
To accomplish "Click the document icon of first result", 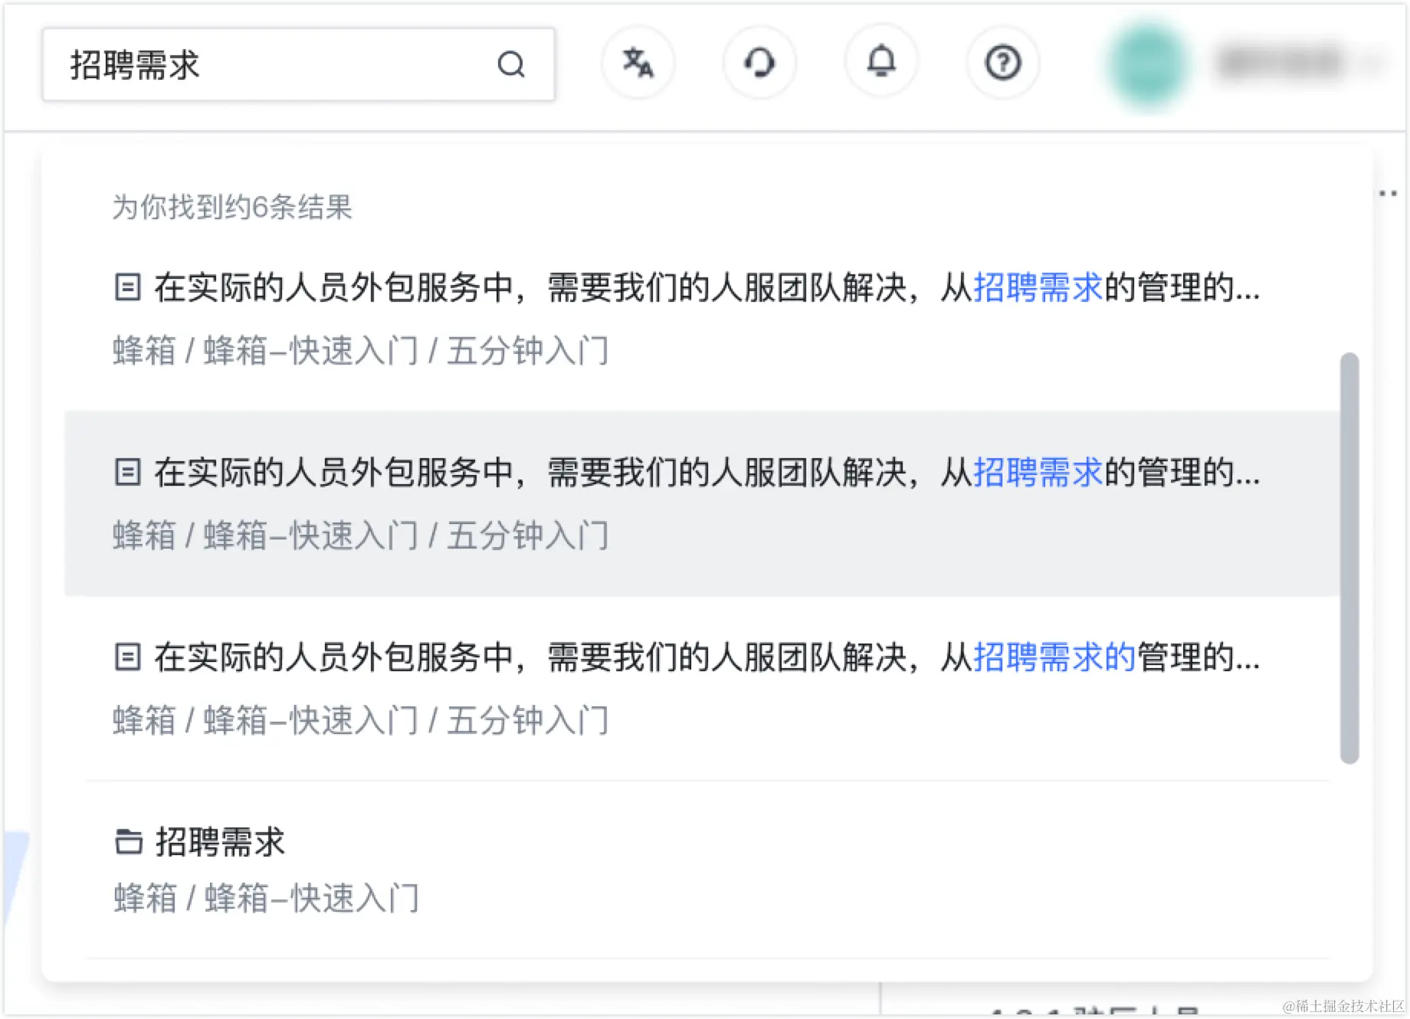I will pyautogui.click(x=128, y=287).
